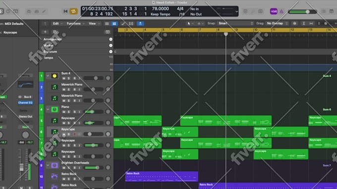Viewport: 337px width, 189px height.
Task: Select the Retro Rock region on track 10
Action: [162, 176]
